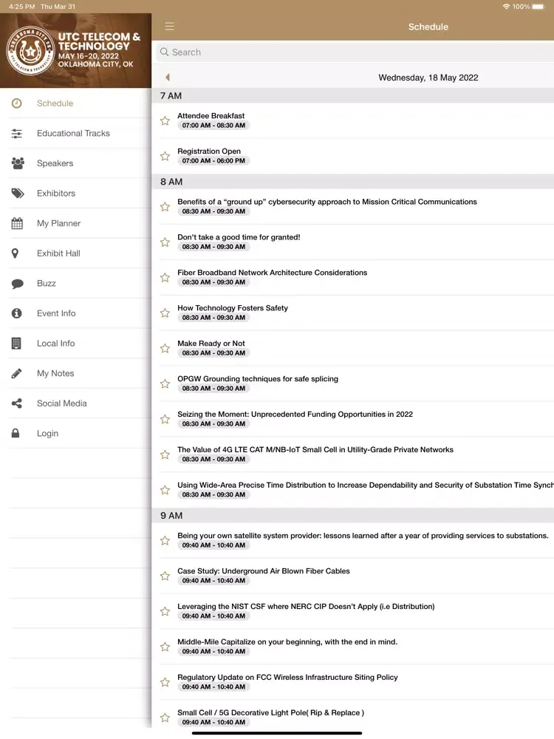Favorite Seizing the Moment session

point(165,419)
